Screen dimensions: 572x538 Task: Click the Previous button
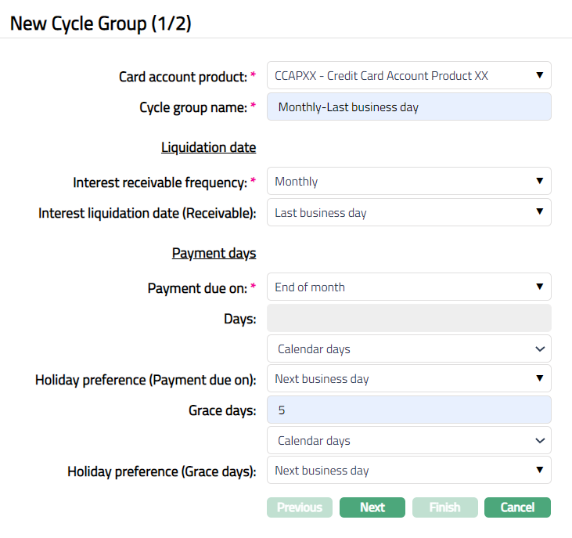(x=300, y=507)
